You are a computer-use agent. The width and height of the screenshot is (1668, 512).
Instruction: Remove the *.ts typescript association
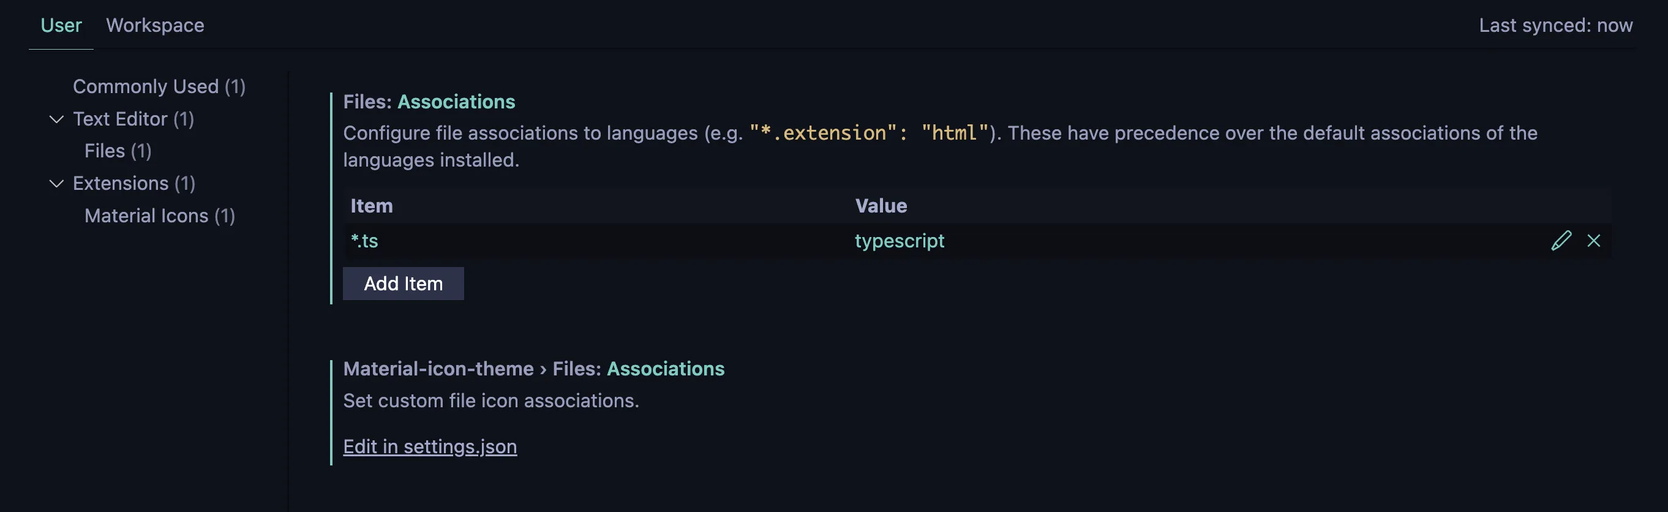click(x=1593, y=241)
